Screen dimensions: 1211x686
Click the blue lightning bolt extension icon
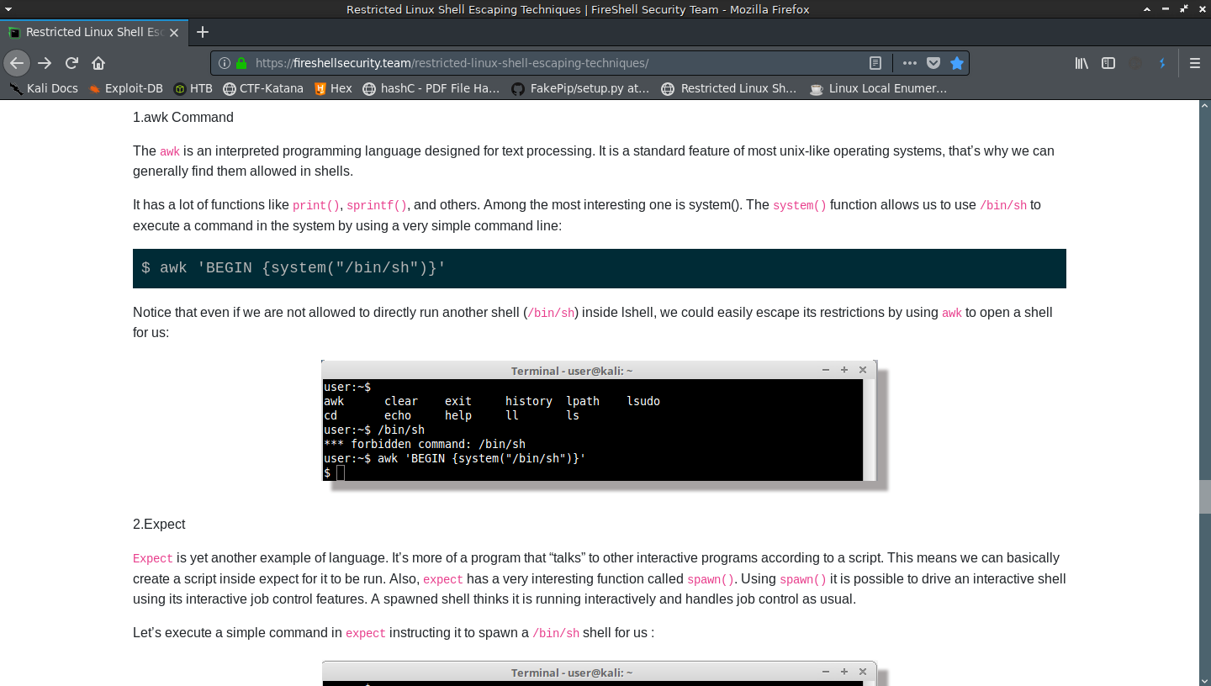click(1162, 63)
